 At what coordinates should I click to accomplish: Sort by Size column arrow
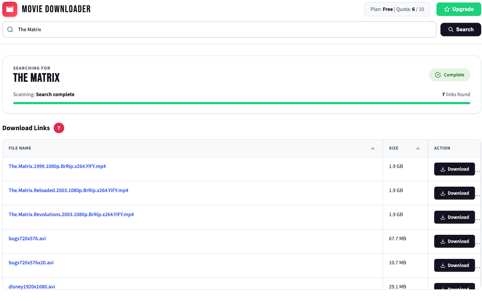[x=418, y=148]
